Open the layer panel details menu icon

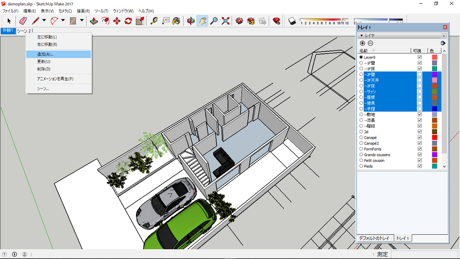(x=443, y=43)
